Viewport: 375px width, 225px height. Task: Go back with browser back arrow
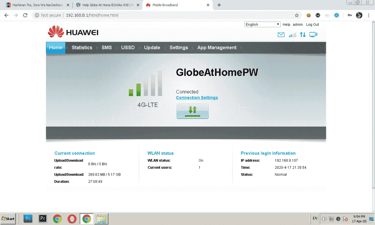click(x=6, y=15)
